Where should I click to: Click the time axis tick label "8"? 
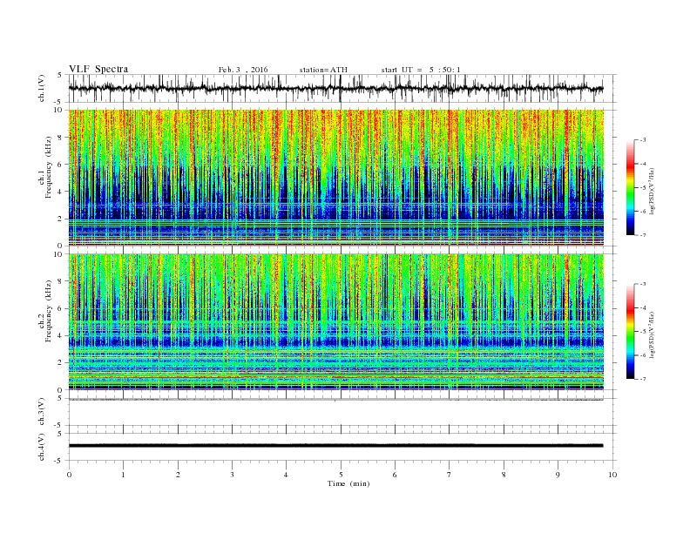point(504,475)
